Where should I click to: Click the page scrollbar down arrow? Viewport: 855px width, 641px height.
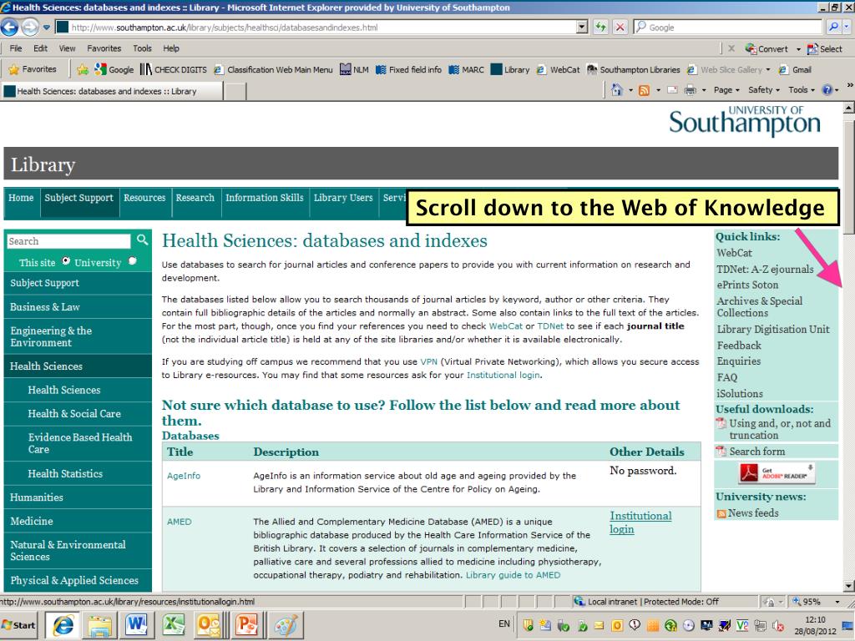pyautogui.click(x=848, y=586)
